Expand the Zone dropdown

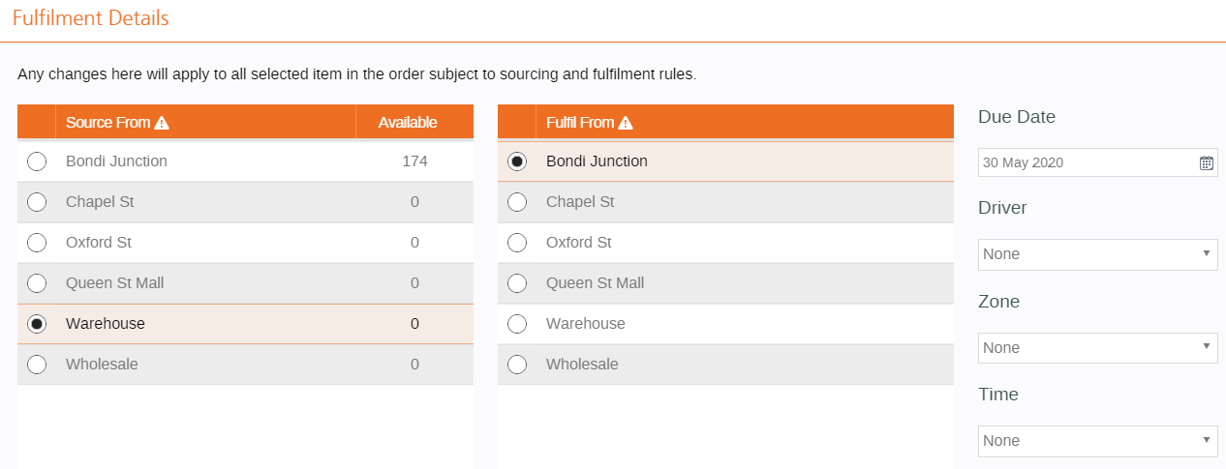[1097, 348]
